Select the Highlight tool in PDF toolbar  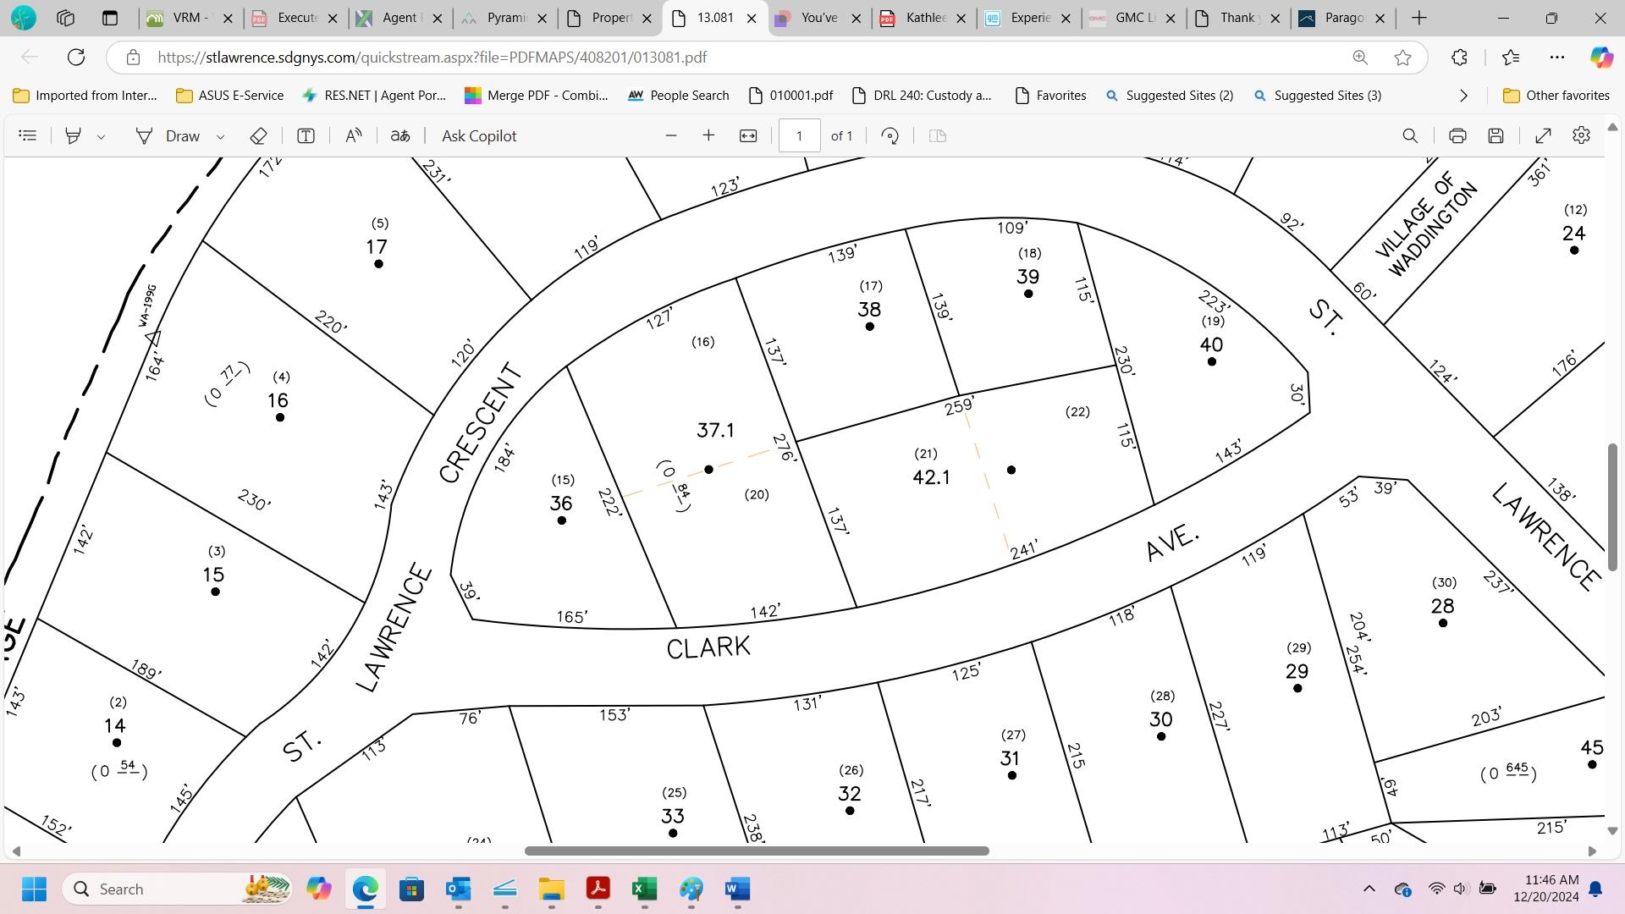73,135
